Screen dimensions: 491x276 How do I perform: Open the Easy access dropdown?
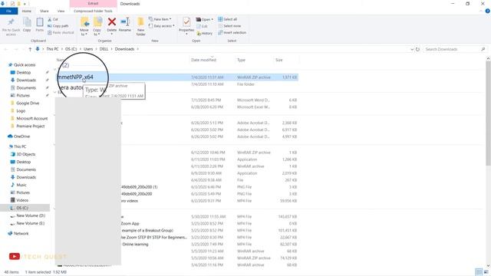click(162, 26)
